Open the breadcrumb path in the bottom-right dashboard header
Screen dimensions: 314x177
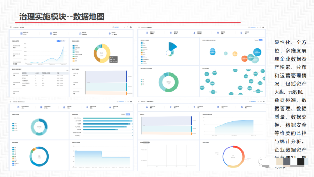tap(147, 102)
